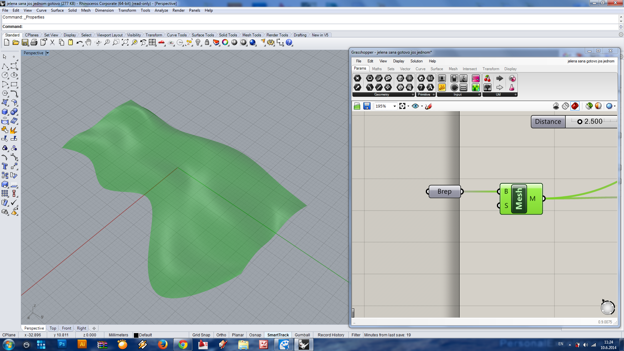Click the Four Viewports layout icon
624x351 pixels.
(x=152, y=43)
